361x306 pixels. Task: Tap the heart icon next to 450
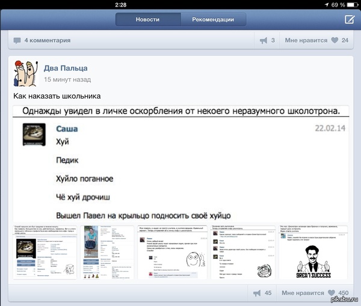(x=332, y=293)
